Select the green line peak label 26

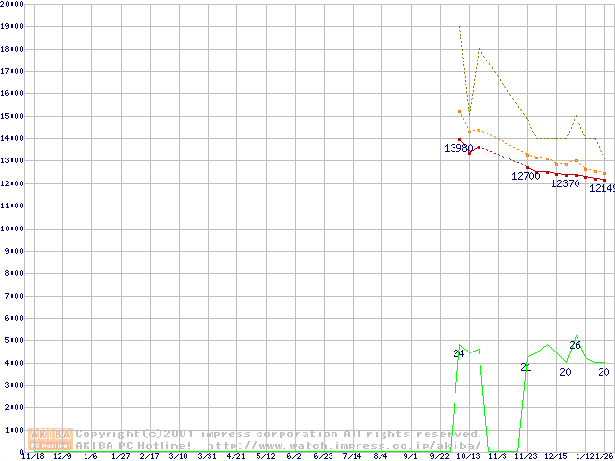pos(575,345)
